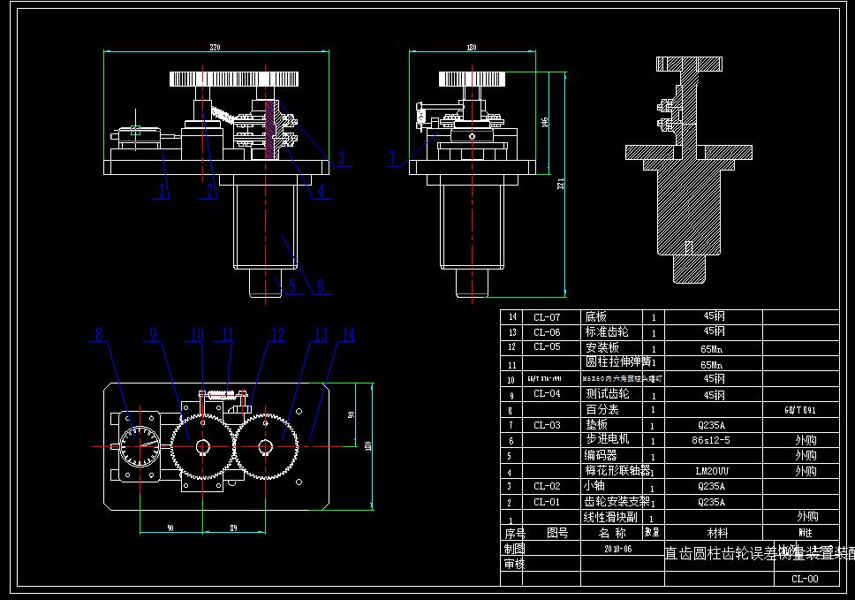Select balloon number "3" in front view
The height and width of the screenshot is (600, 855).
(341, 157)
